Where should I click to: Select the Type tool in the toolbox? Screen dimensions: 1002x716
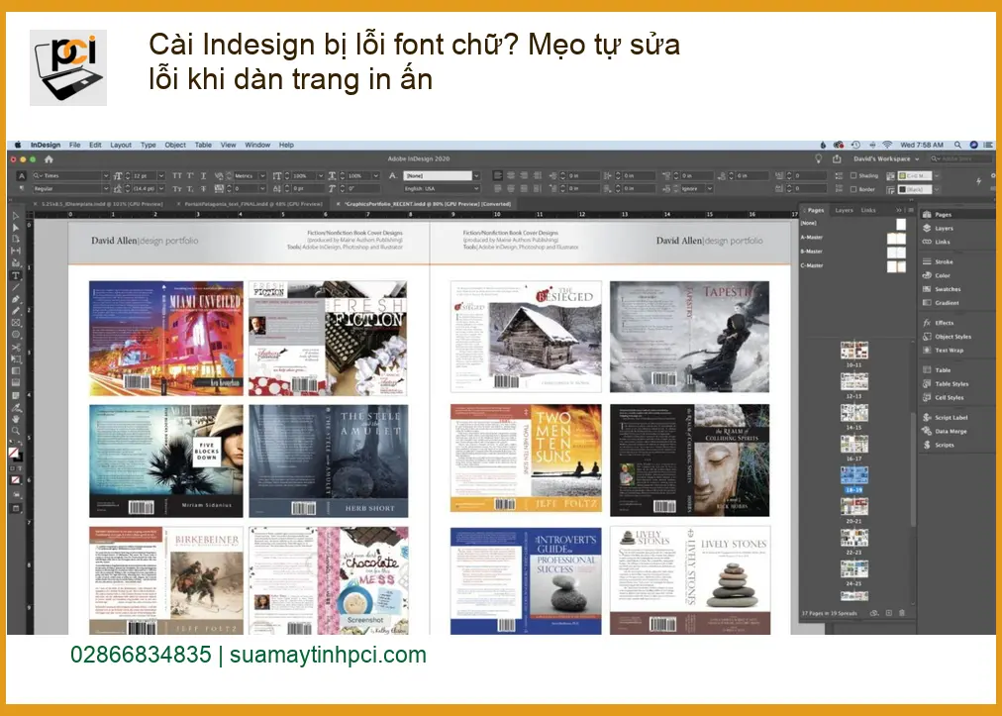click(16, 275)
